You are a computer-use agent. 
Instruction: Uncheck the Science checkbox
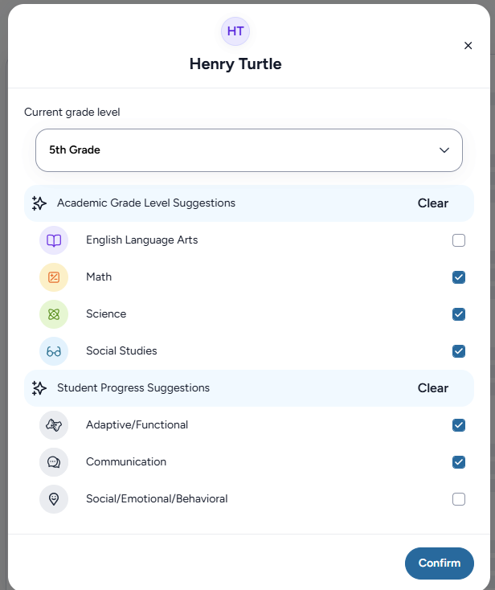click(x=459, y=314)
